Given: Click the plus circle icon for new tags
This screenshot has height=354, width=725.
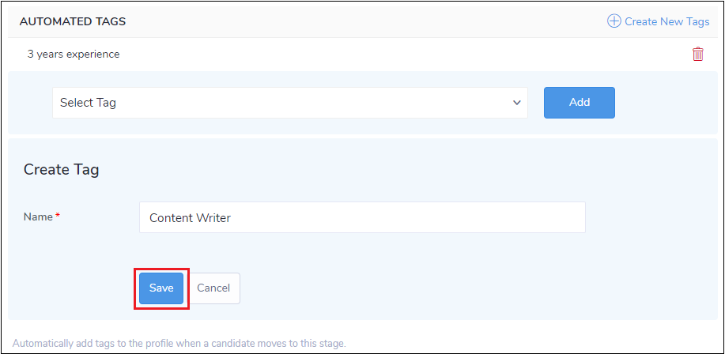Looking at the screenshot, I should pyautogui.click(x=614, y=21).
